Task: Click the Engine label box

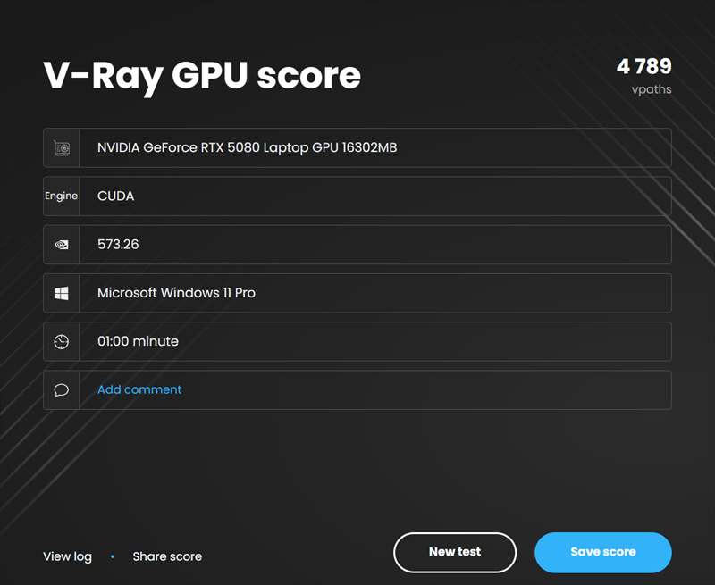Action: [62, 196]
